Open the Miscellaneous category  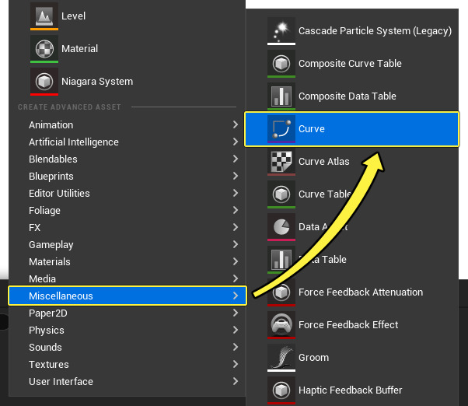pos(127,296)
